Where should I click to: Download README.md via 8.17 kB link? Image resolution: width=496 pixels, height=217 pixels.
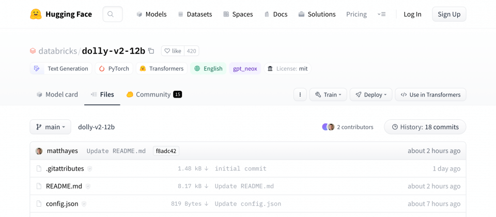point(193,187)
